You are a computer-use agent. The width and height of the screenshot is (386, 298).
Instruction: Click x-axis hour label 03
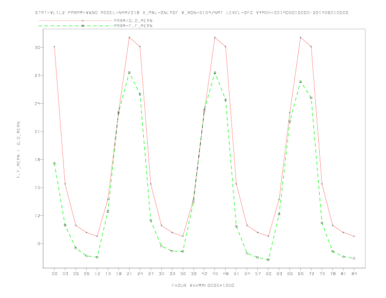65,274
